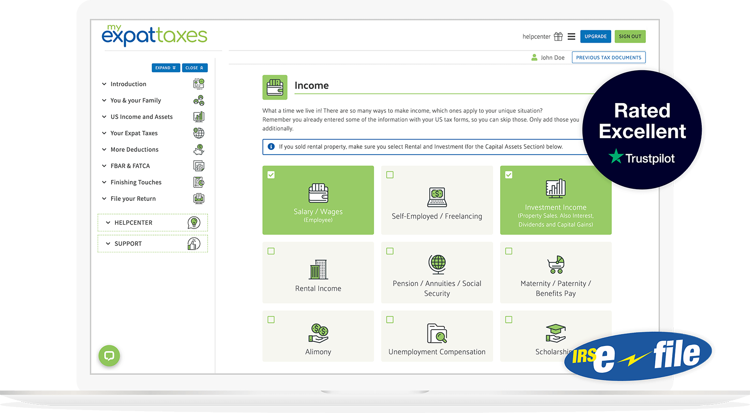The image size is (750, 413).
Task: Select FBAR & FATCA in sidebar
Action: [130, 166]
